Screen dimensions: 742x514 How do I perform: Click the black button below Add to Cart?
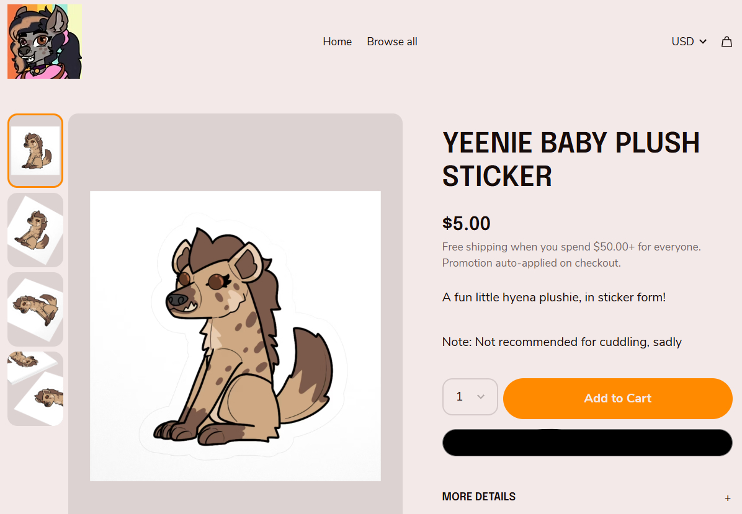tap(587, 443)
